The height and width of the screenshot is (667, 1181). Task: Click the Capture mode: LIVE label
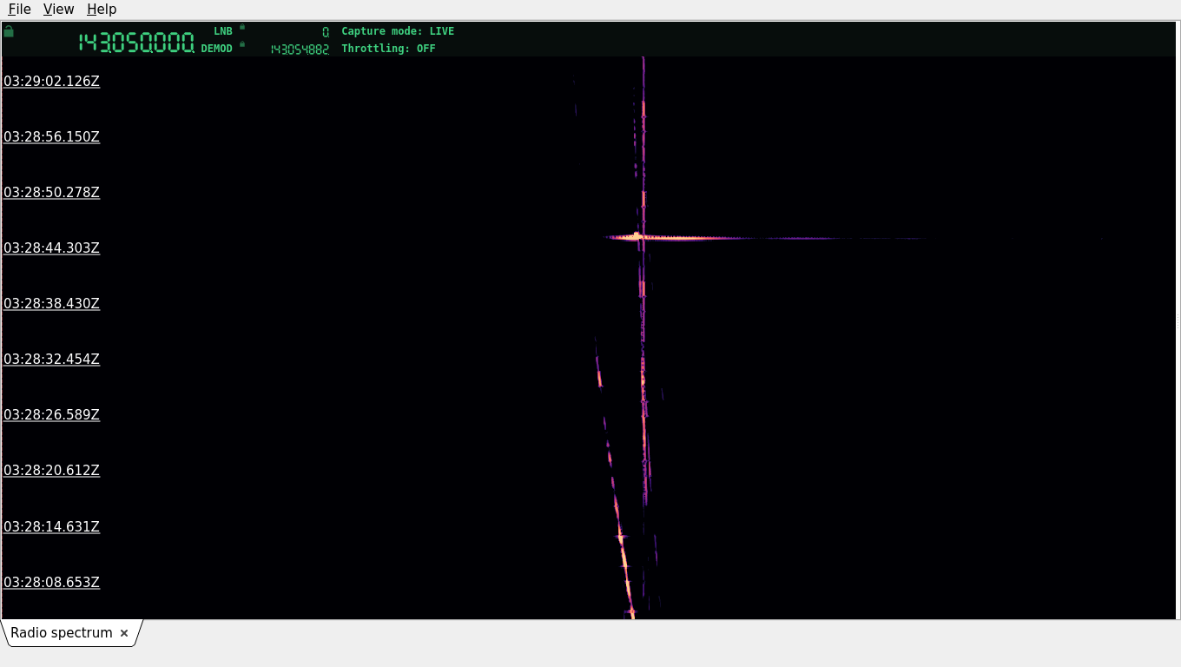398,31
